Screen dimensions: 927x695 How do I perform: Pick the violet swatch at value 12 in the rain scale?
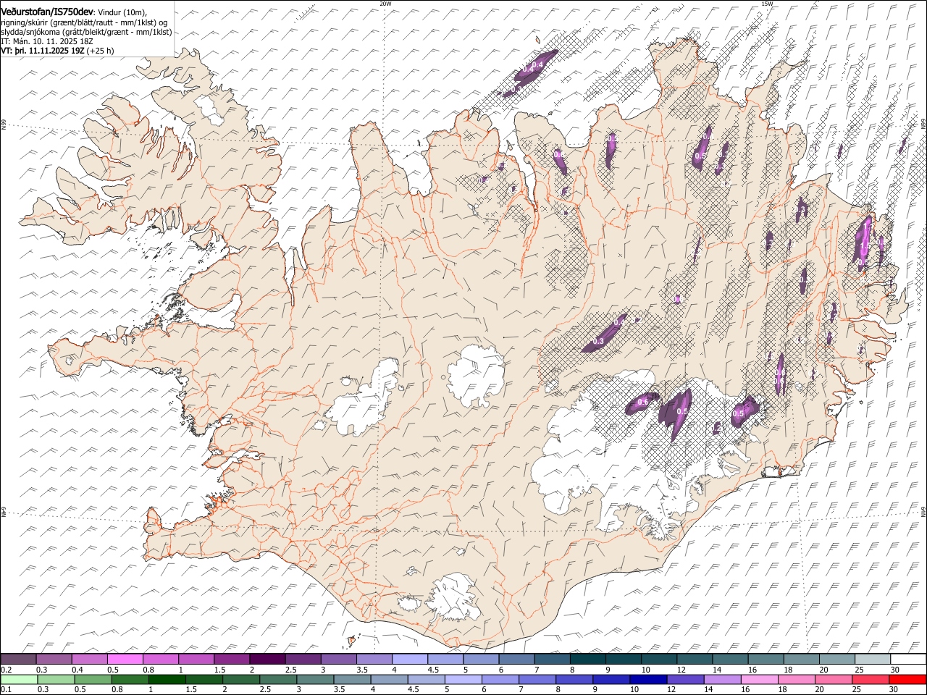684,679
